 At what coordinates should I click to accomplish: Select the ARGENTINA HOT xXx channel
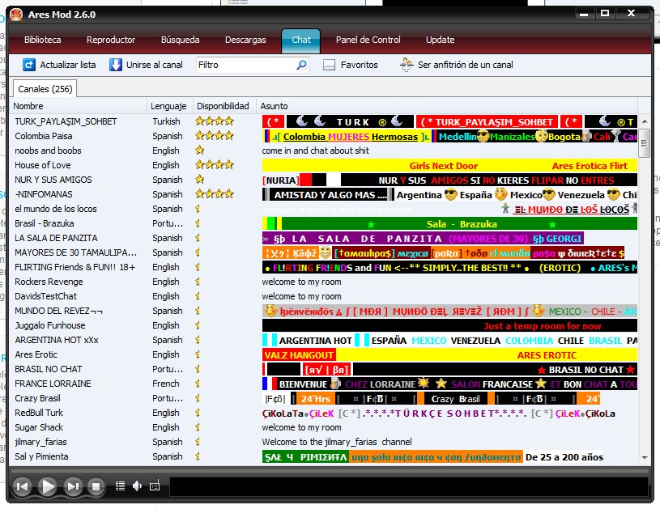[323, 340]
